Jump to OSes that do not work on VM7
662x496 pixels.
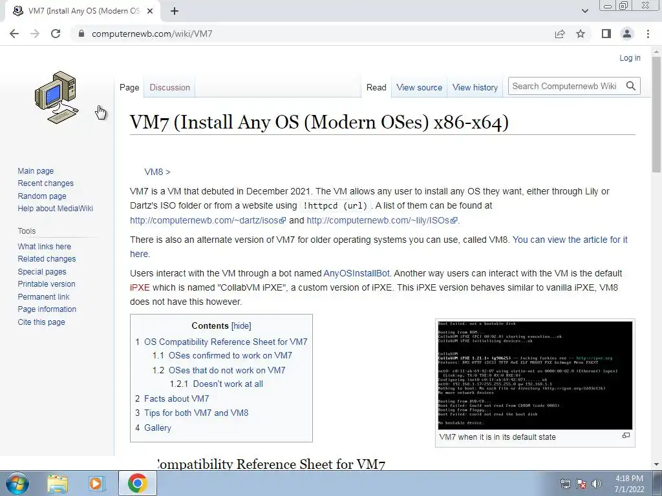(x=227, y=370)
